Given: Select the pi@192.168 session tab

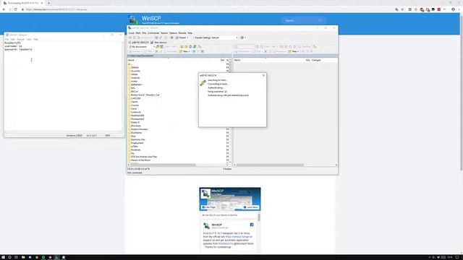Looking at the screenshot, I should [x=138, y=43].
